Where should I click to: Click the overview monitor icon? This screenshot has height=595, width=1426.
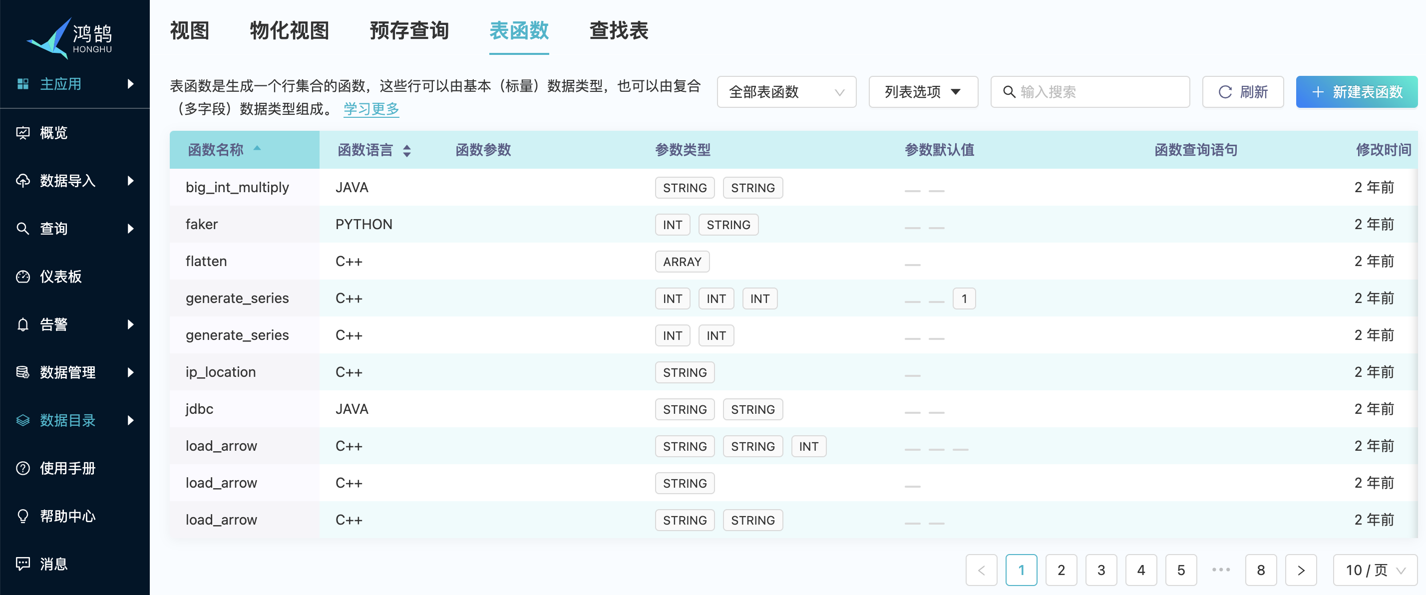[x=22, y=133]
